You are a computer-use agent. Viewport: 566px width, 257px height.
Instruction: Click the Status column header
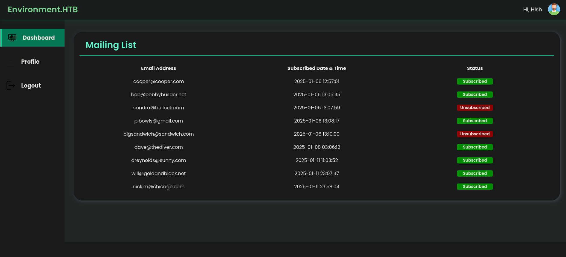475,68
